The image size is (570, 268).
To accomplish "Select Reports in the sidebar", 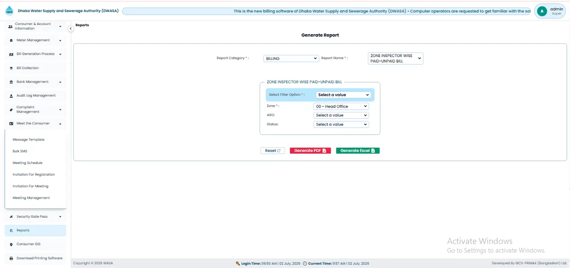I will [x=35, y=231].
